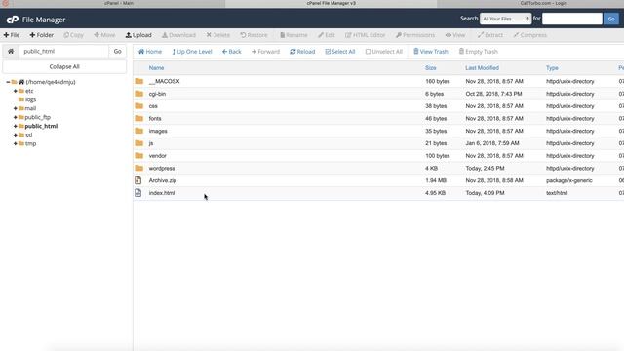Screen dimensions: 624x351
Task: Open the Permissions tool
Action: coord(415,35)
